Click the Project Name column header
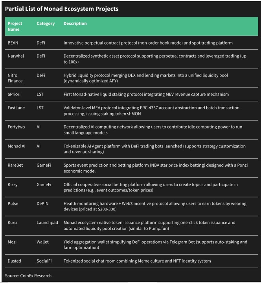 pos(15,26)
